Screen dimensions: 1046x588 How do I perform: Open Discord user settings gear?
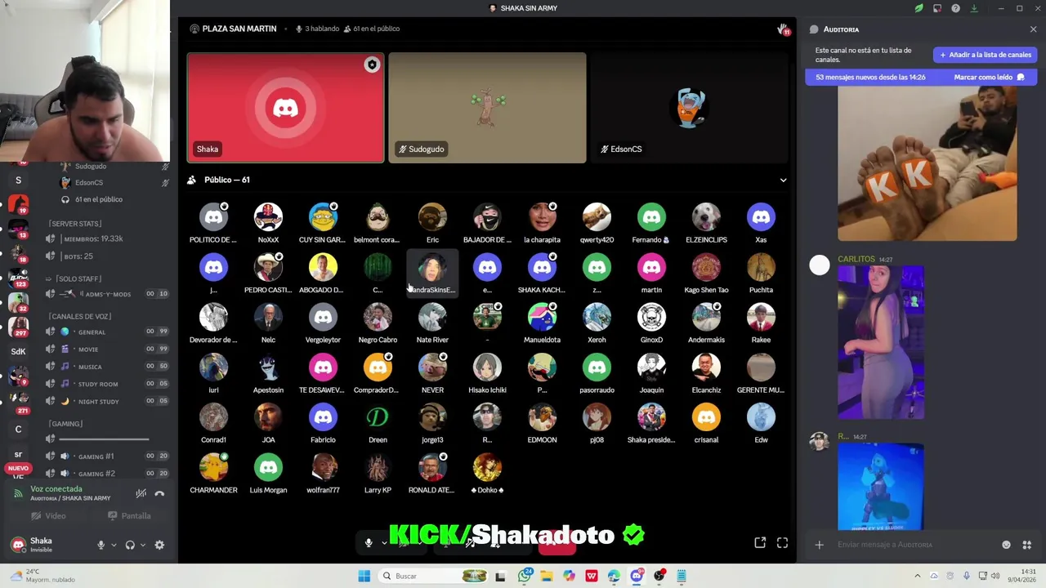[159, 545]
